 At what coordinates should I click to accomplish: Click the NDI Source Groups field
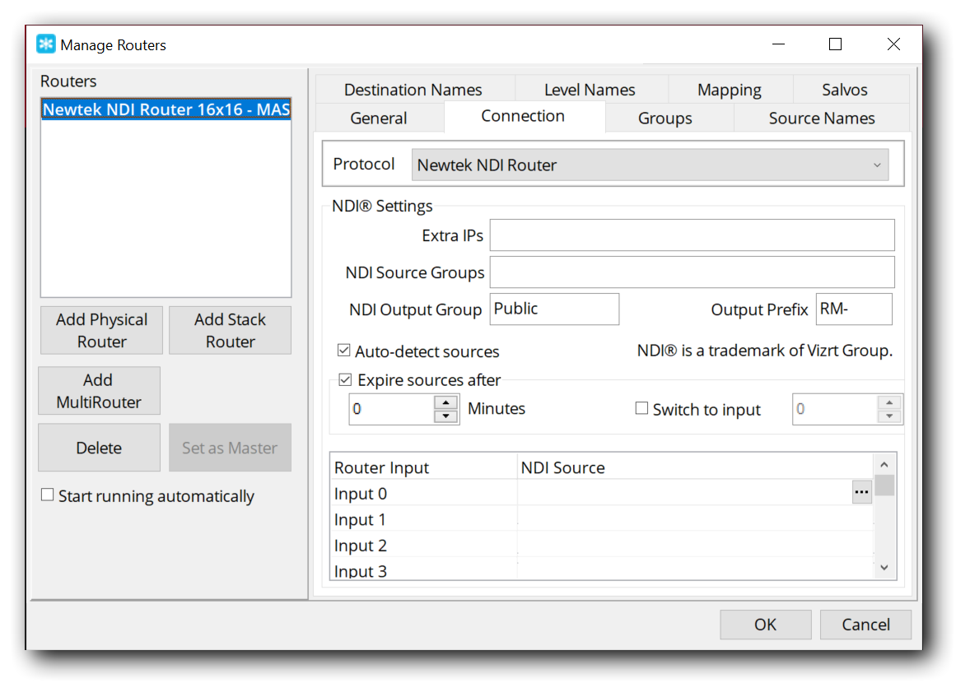coord(692,272)
